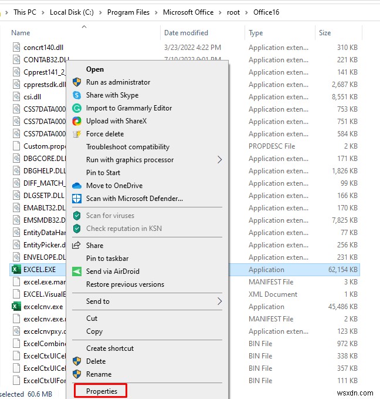Choose Create shortcut
Screen dimensions: 380x399
tap(110, 348)
